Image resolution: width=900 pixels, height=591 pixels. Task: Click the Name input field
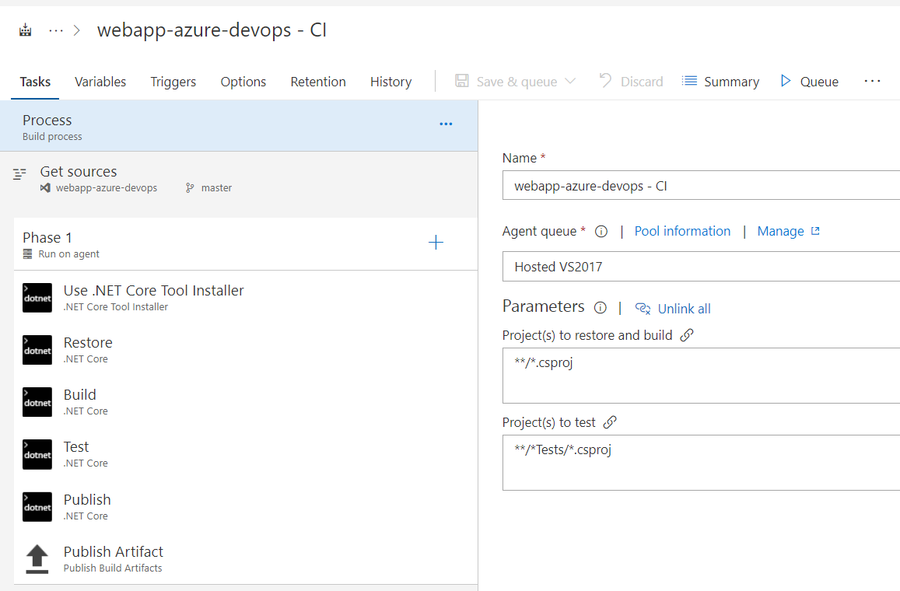tap(702, 185)
